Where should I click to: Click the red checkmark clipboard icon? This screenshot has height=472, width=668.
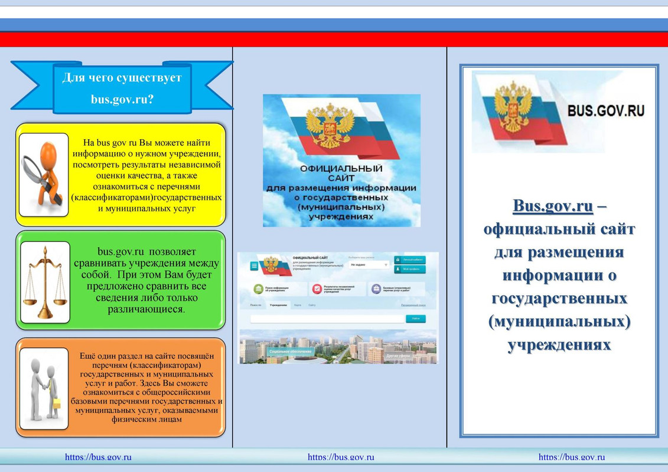click(317, 289)
